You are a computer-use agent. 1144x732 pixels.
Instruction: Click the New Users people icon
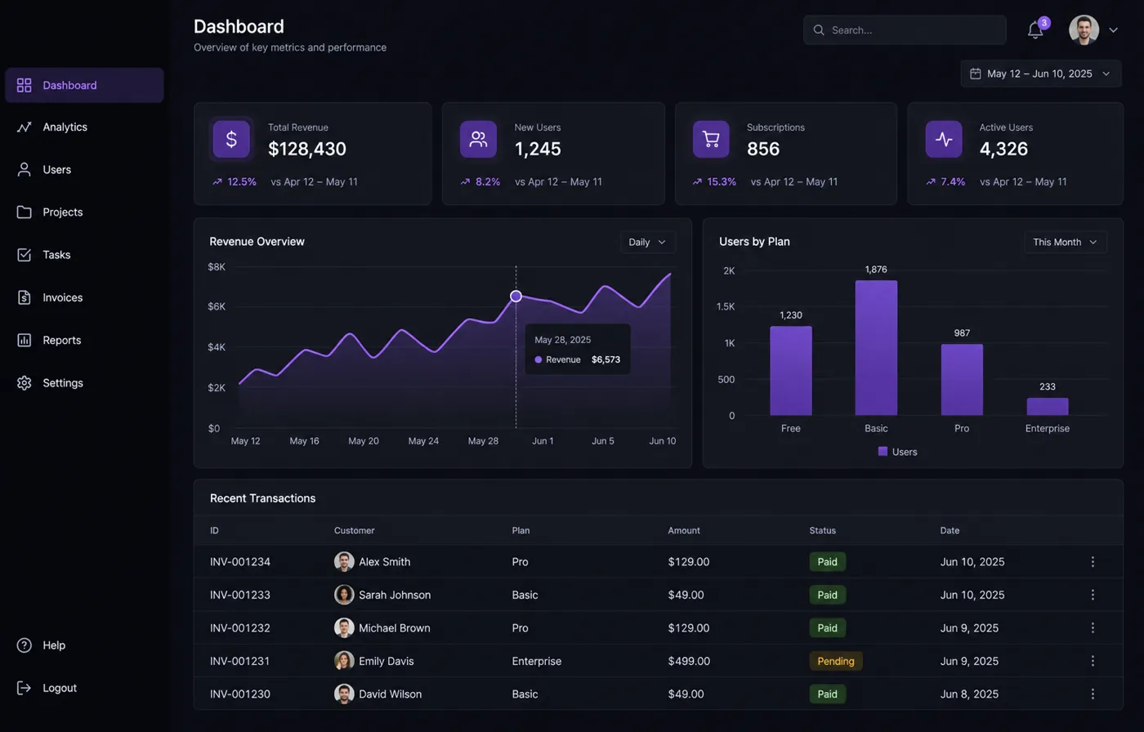(x=478, y=139)
